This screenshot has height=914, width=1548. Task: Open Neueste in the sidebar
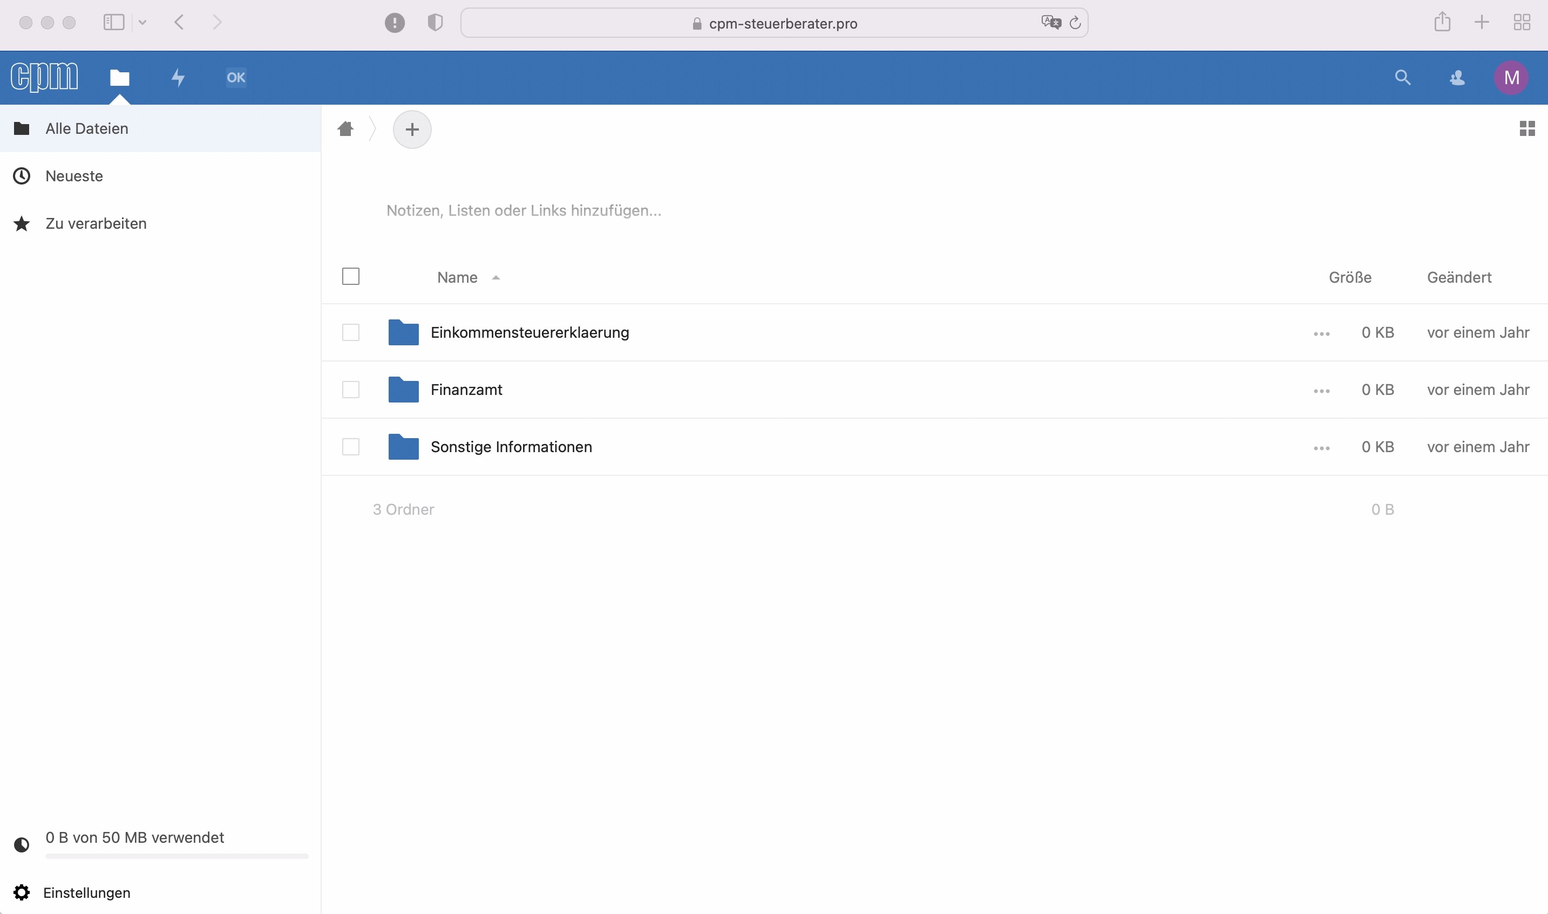click(x=74, y=176)
